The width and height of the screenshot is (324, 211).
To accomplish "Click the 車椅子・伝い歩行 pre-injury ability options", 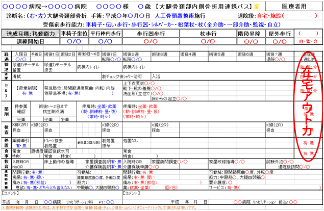I will point(112,24).
